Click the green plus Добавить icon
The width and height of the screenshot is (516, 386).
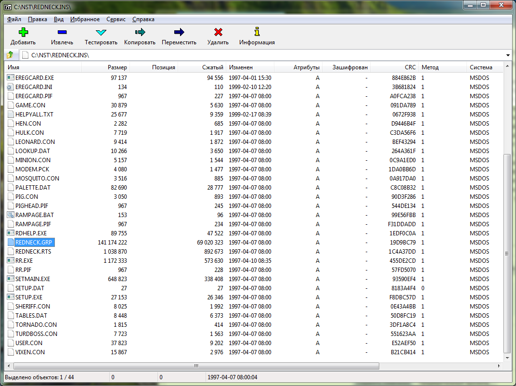pyautogui.click(x=23, y=32)
